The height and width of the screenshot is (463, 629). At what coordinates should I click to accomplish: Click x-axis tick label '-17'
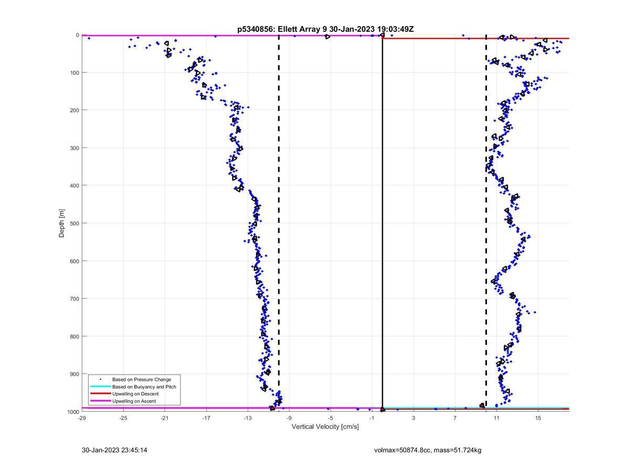(206, 417)
